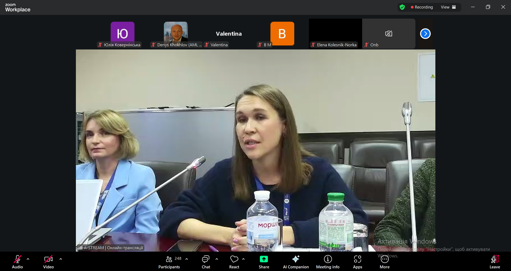Click the Recording indicator

click(x=422, y=7)
